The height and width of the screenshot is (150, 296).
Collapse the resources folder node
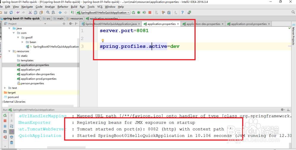click(x=9, y=51)
